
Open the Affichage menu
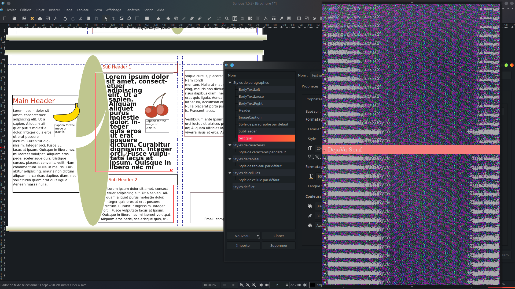click(x=113, y=10)
